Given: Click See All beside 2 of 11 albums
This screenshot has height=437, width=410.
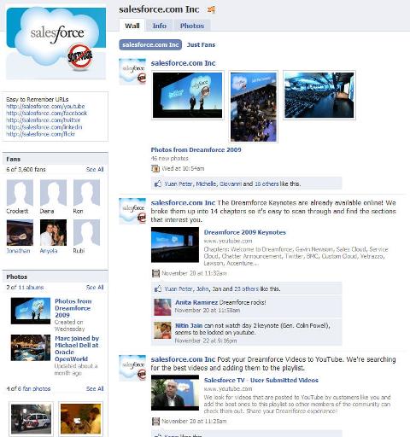Looking at the screenshot, I should [x=95, y=288].
